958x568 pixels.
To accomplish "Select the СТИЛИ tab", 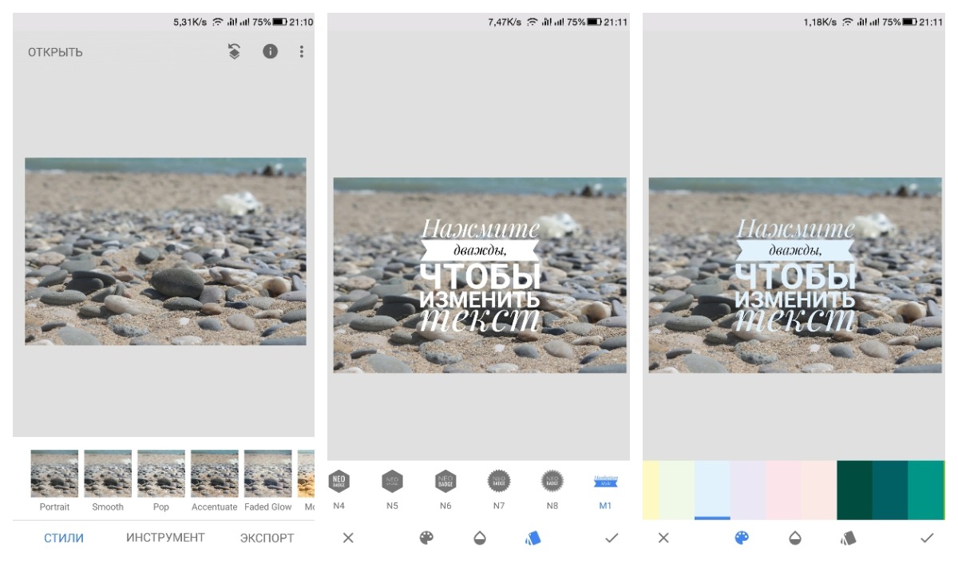I will [64, 538].
